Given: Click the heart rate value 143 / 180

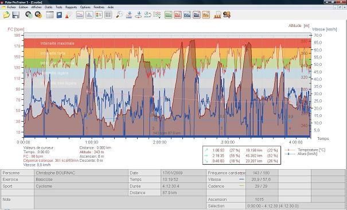Looking at the screenshot, I should (262, 173).
